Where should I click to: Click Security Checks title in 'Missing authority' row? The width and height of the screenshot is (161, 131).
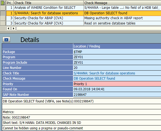49,18
